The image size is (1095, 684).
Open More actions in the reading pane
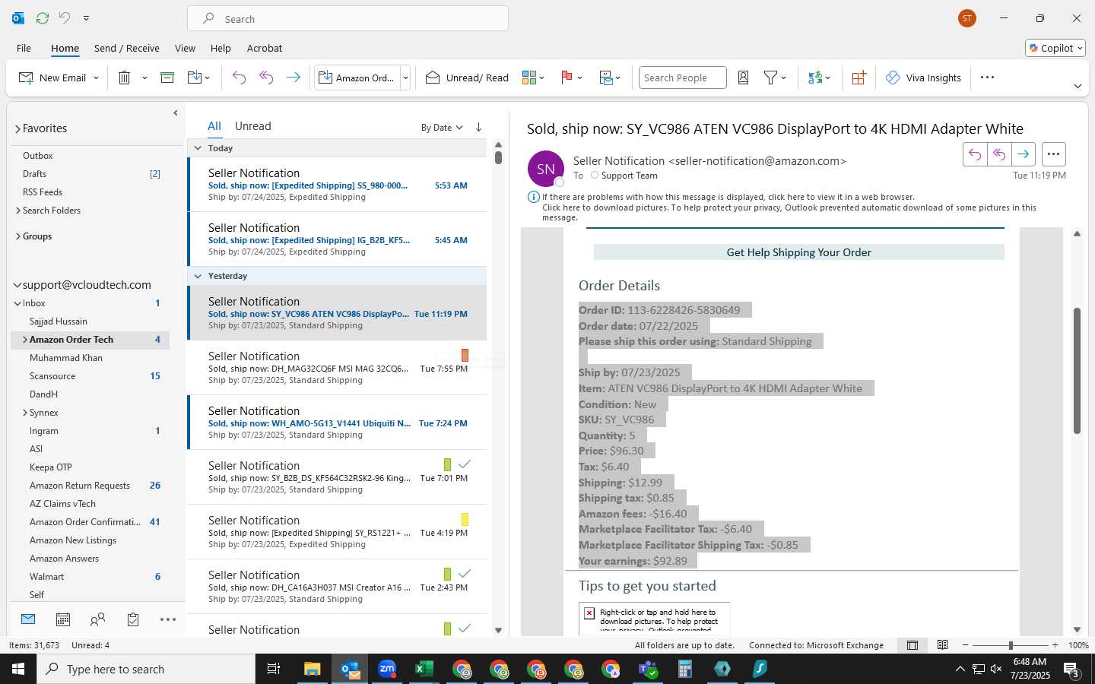[x=1053, y=154]
